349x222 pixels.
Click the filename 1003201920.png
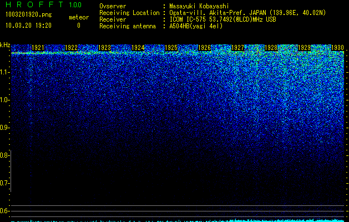click(x=29, y=15)
